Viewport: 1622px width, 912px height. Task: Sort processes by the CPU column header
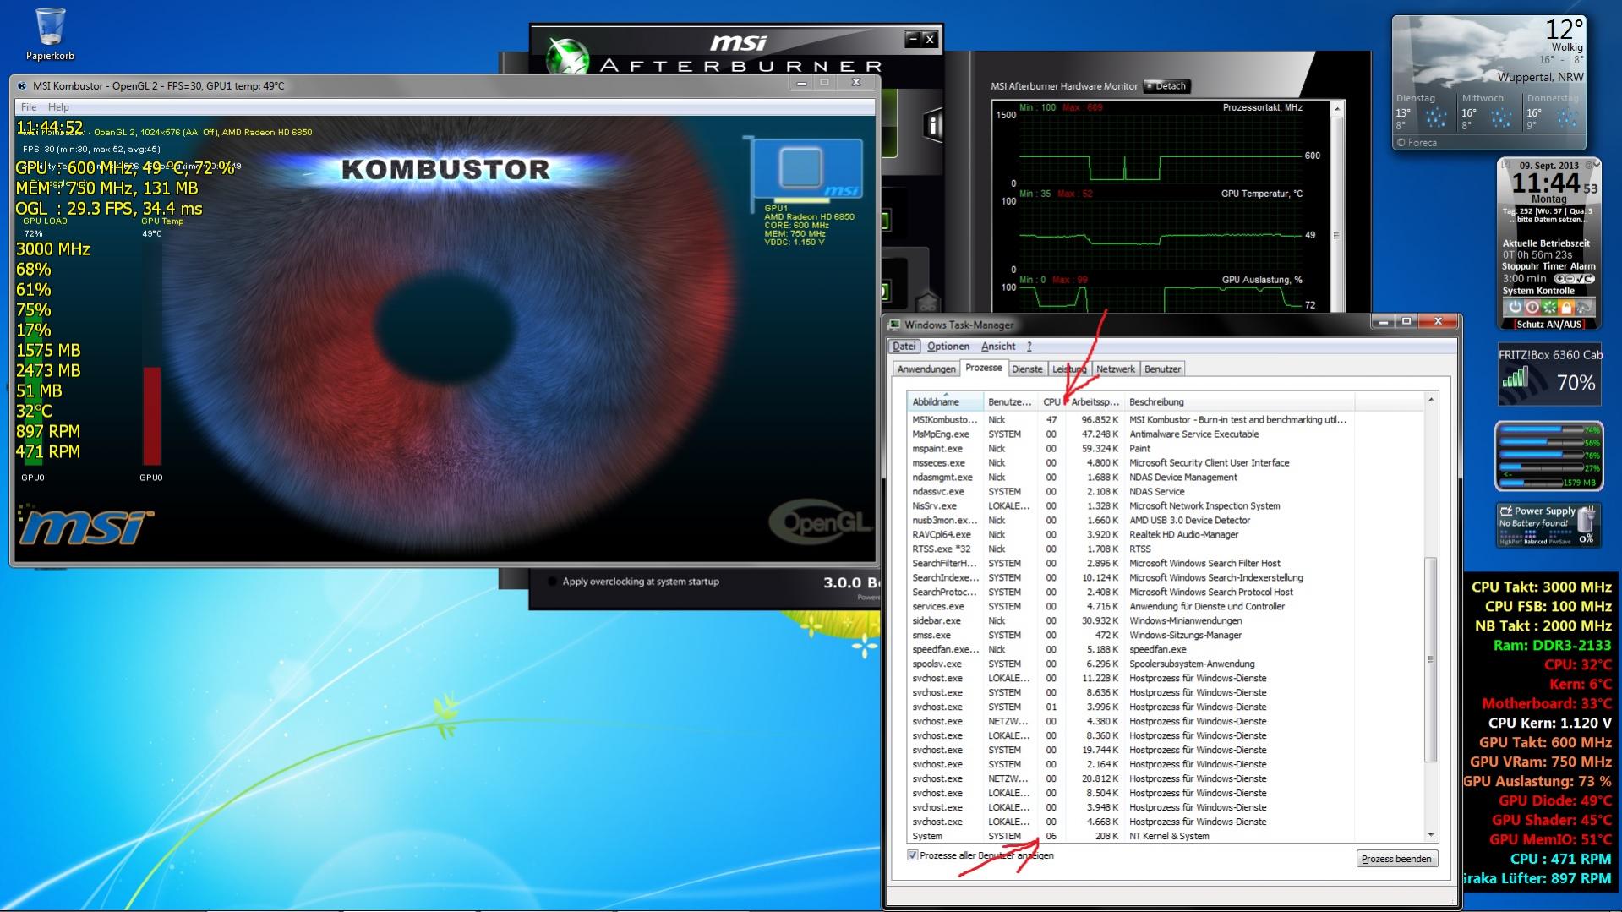point(1051,401)
